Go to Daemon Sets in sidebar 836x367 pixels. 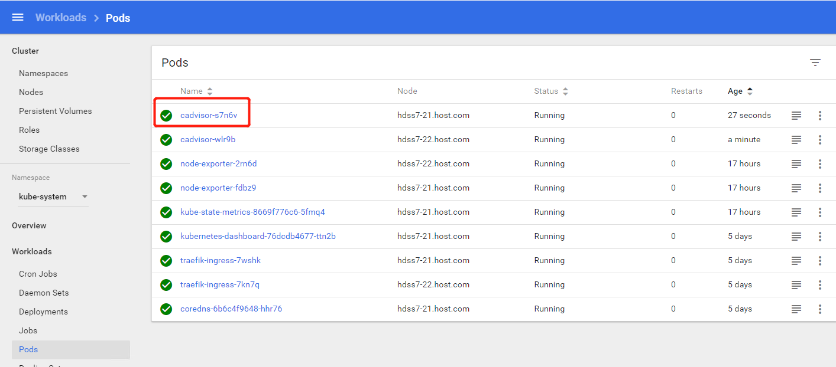pos(44,293)
